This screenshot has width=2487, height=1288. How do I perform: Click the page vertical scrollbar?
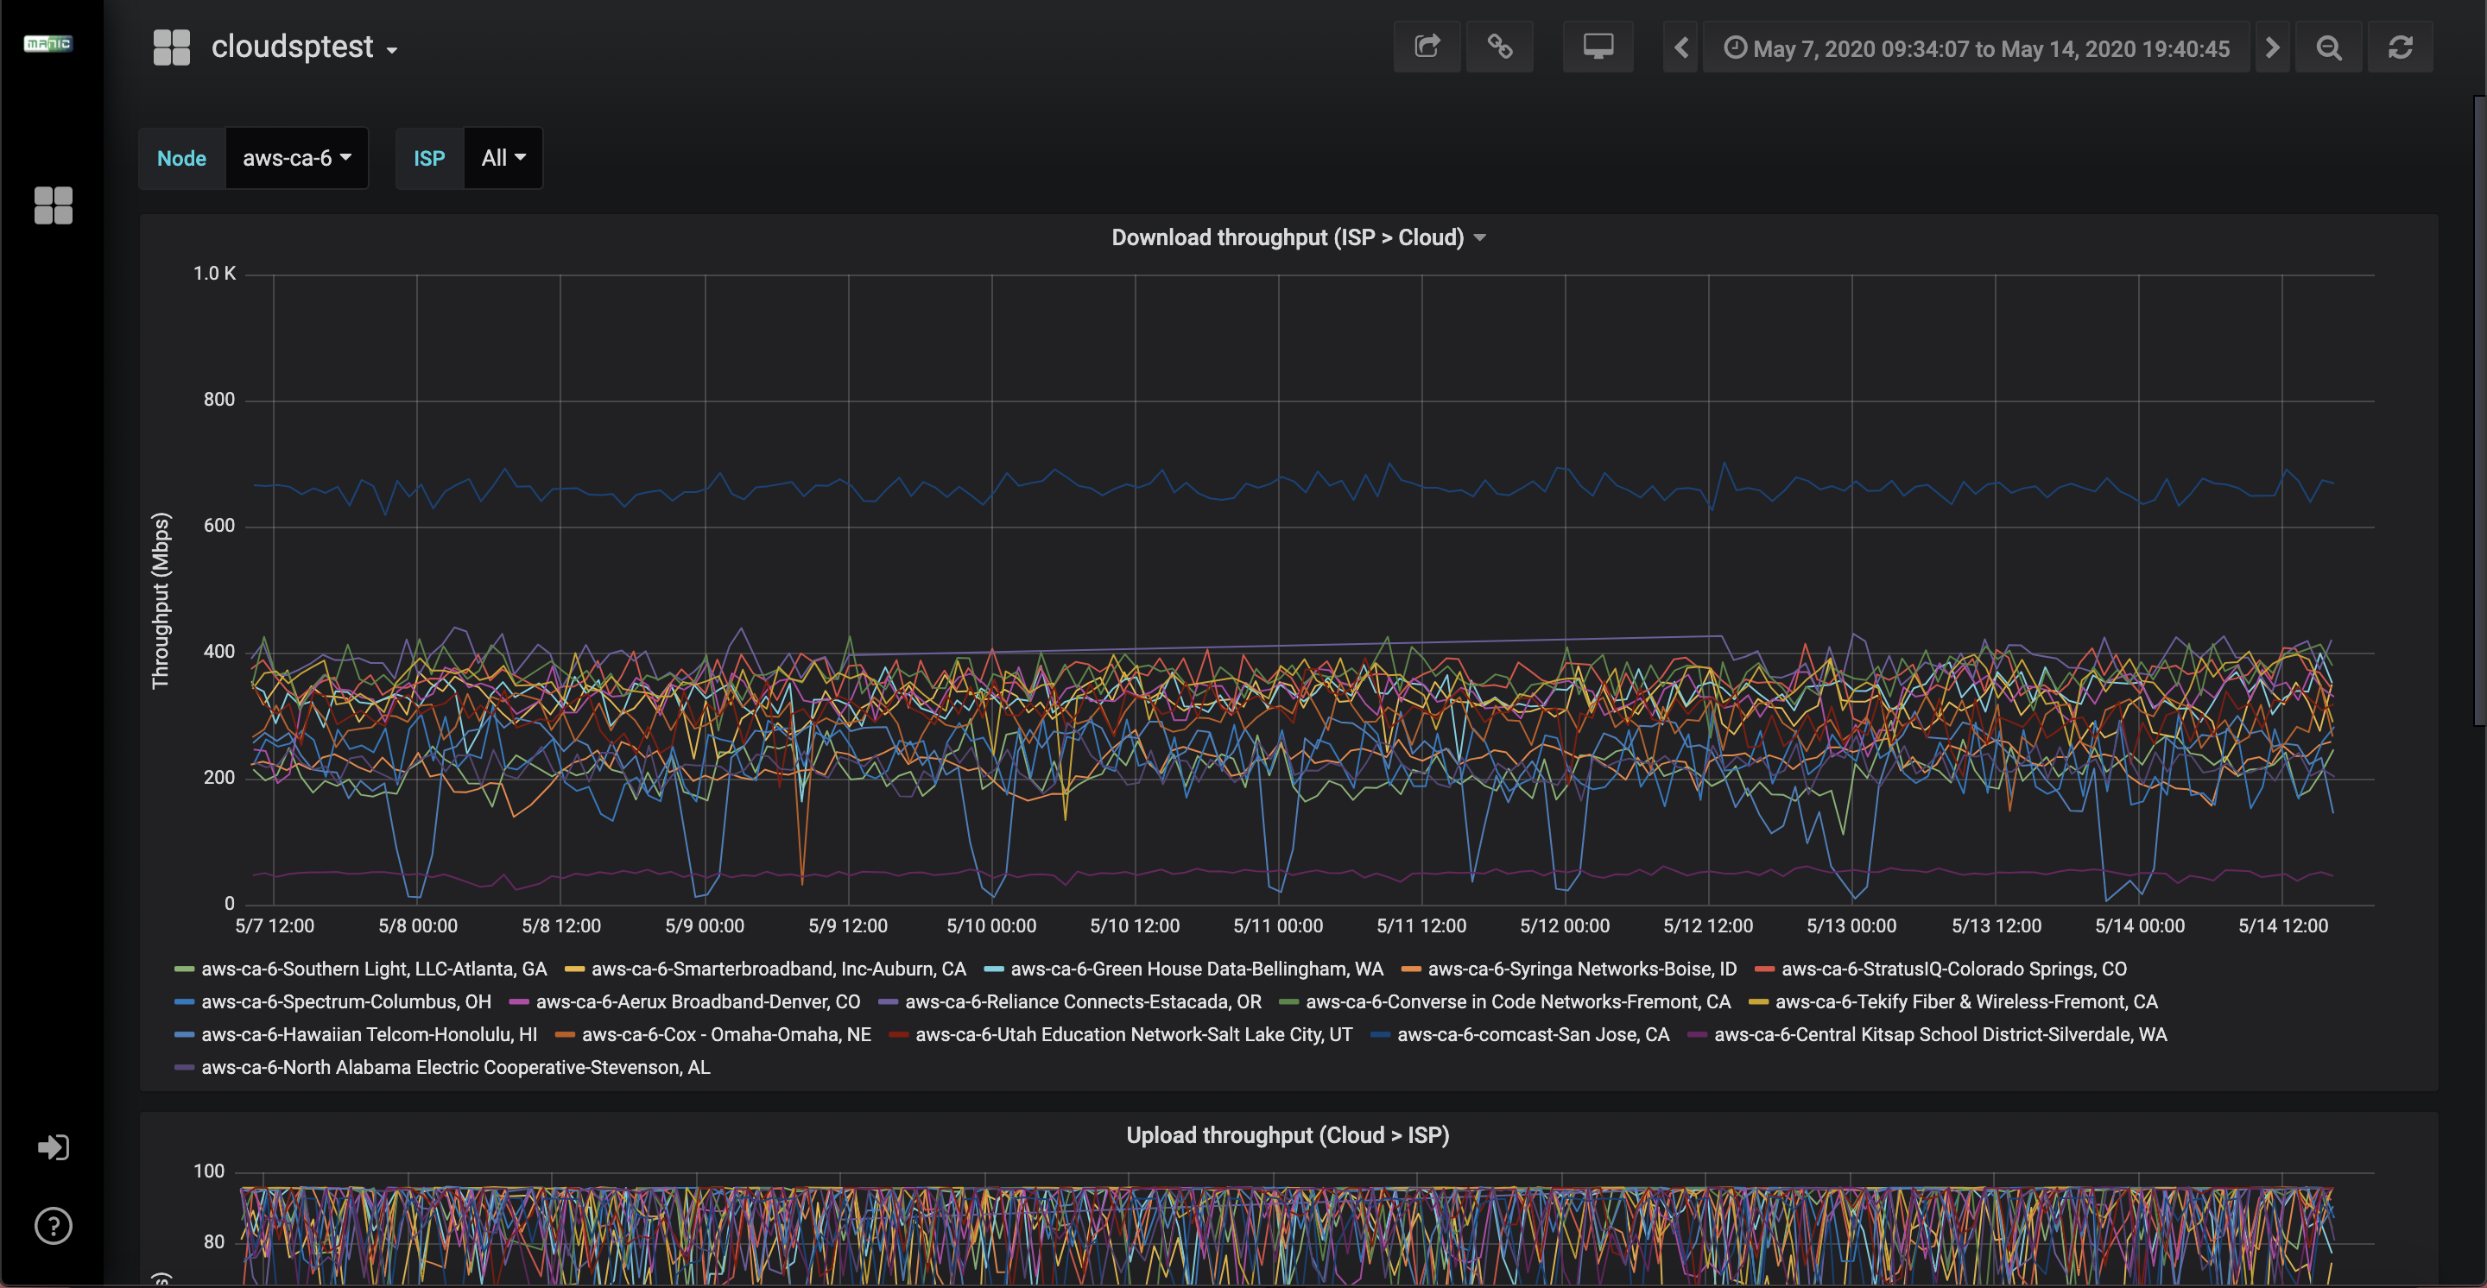pos(2480,410)
